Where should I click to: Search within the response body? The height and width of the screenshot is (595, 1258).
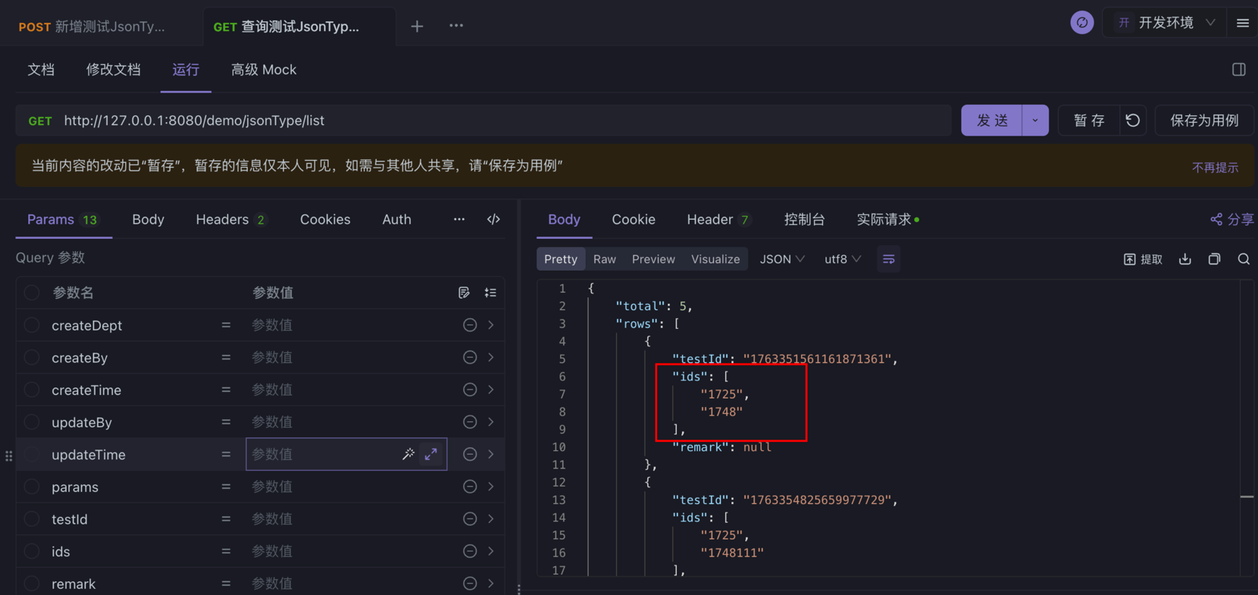(1244, 259)
